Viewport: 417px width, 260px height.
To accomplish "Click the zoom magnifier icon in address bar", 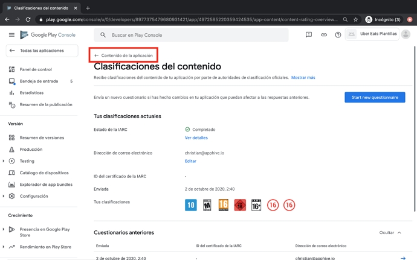I will click(345, 19).
